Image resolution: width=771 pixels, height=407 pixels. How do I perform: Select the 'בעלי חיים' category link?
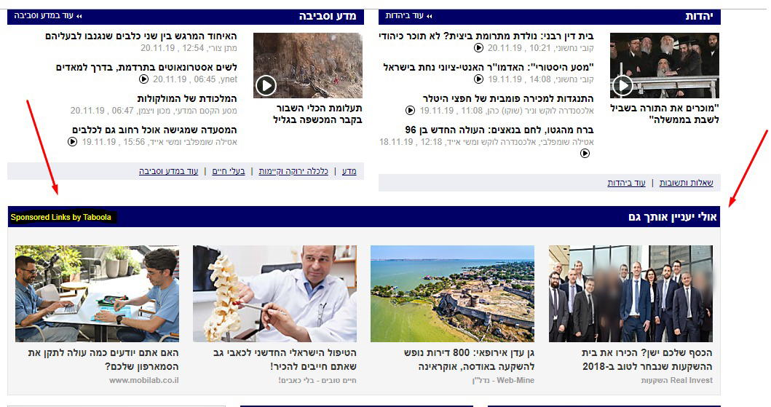228,171
